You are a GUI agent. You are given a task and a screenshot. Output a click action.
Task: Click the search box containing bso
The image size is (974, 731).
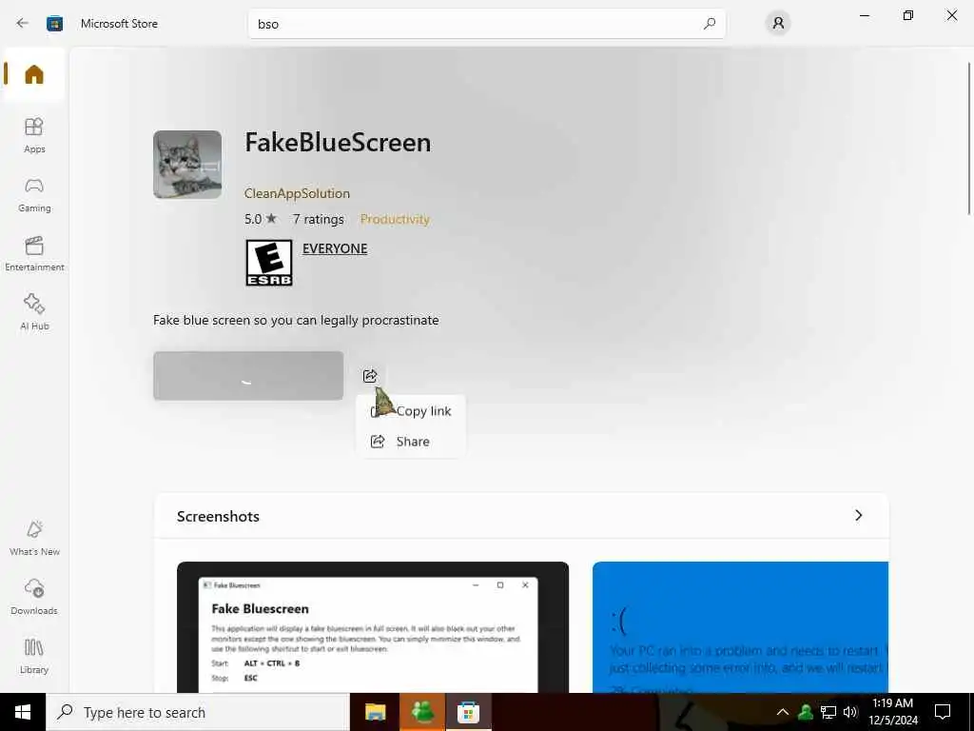[486, 24]
